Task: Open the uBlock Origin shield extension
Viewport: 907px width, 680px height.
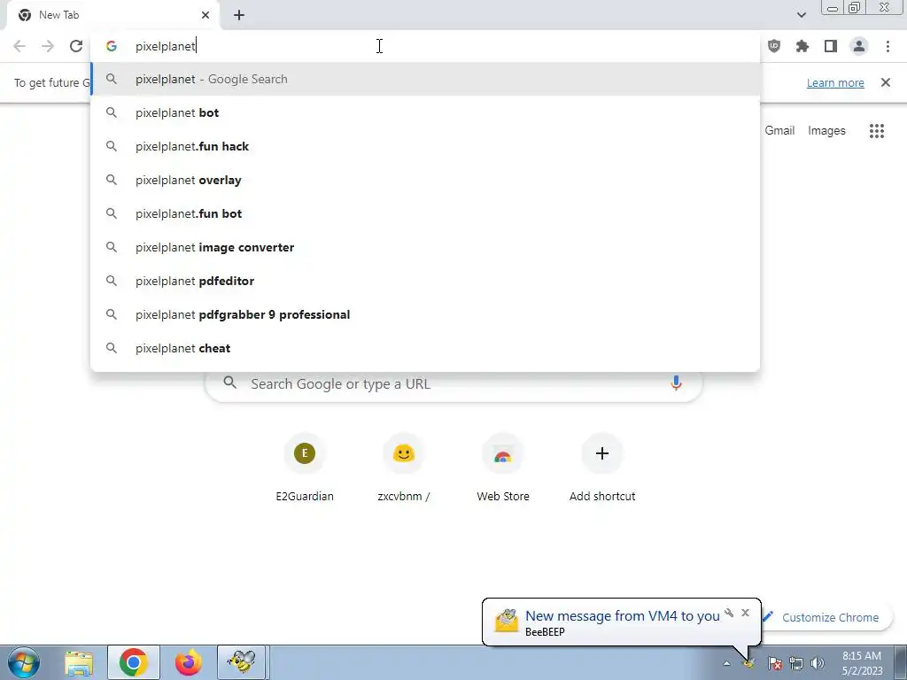Action: tap(774, 46)
